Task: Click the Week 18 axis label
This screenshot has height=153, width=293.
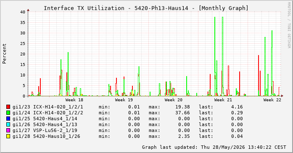Action: [x=74, y=100]
